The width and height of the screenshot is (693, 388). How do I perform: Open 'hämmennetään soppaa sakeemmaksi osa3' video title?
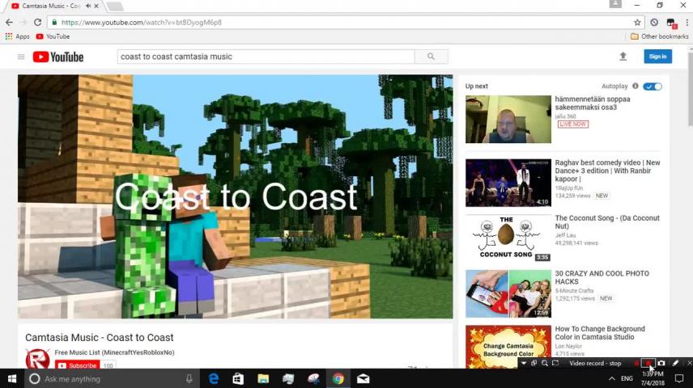click(x=593, y=103)
